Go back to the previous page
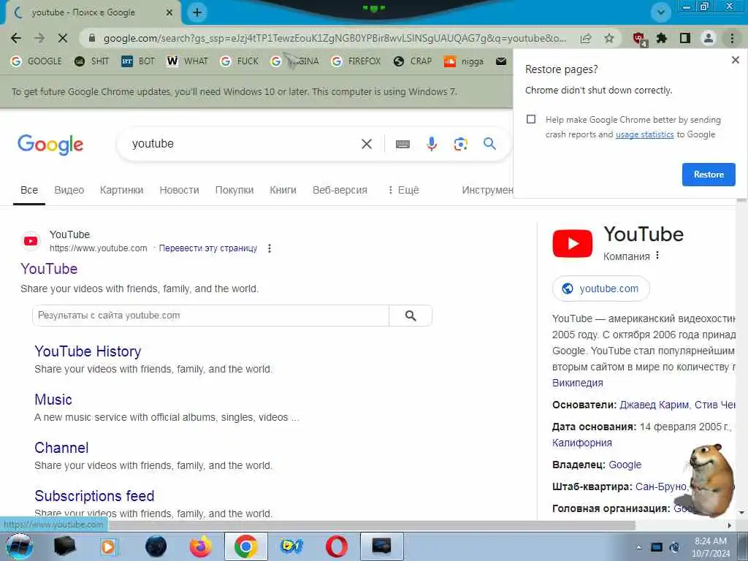This screenshot has height=561, width=748. [x=16, y=38]
